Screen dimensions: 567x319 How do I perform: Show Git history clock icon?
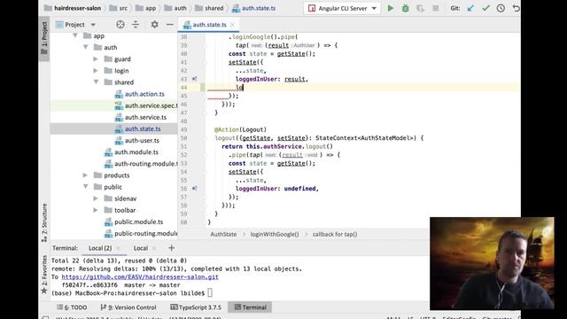(501, 8)
